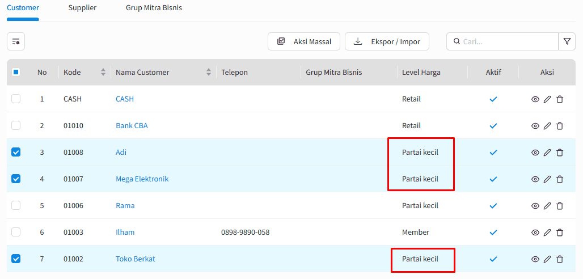Screen dimensions: 583x279
Task: Open the Grup Mitra Bisnis tab
Action: tap(154, 9)
